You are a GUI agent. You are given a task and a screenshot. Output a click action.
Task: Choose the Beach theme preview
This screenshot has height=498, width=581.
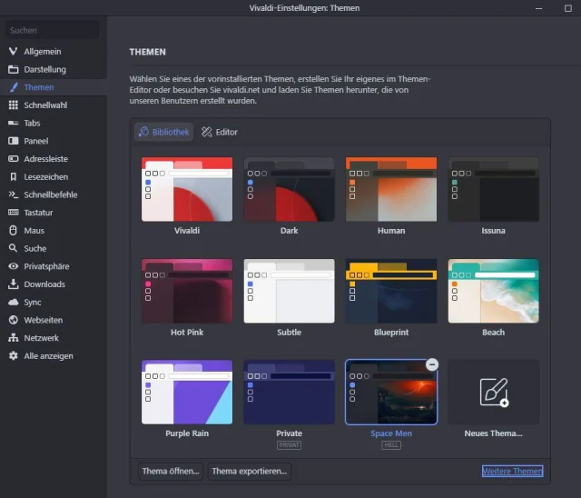tap(494, 291)
